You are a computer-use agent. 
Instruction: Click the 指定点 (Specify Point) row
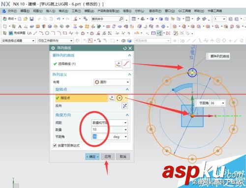(x=82, y=98)
